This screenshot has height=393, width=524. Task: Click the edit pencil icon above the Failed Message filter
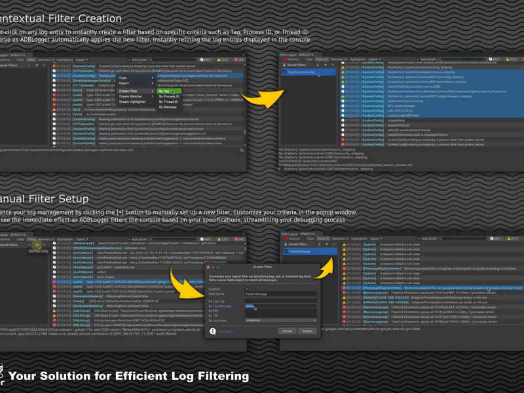(x=319, y=244)
